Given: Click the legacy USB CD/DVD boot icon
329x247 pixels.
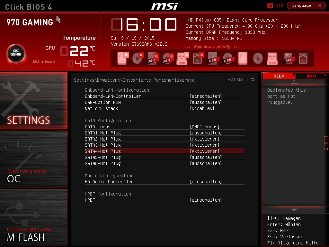Looking at the screenshot, I should pyautogui.click(x=229, y=58).
